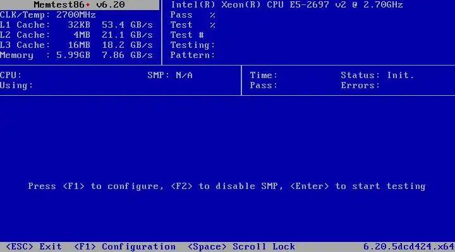Click the CPU: label

pos(11,75)
